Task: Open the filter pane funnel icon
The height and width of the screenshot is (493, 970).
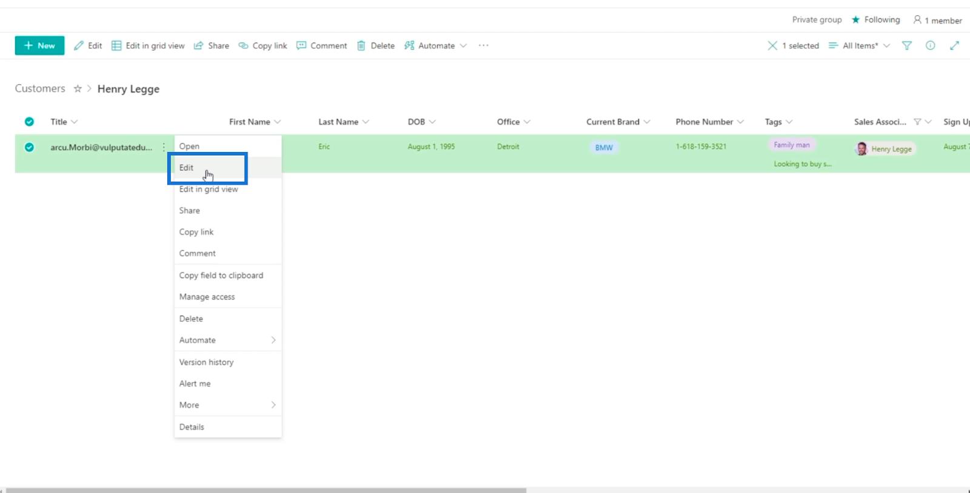Action: pos(907,45)
